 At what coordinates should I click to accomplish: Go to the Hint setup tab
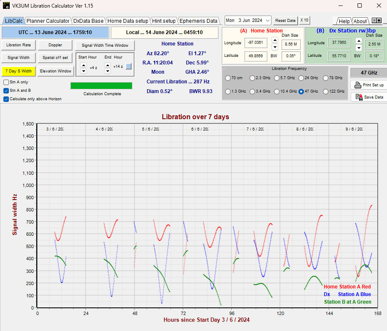164,21
